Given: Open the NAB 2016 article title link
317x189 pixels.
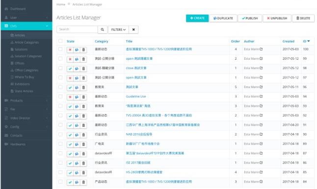Looking at the screenshot, I should (139, 134).
